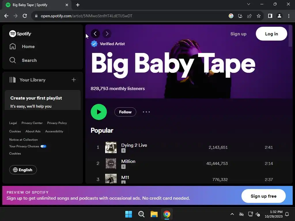Click M11 album cover thumbnail

point(111,178)
